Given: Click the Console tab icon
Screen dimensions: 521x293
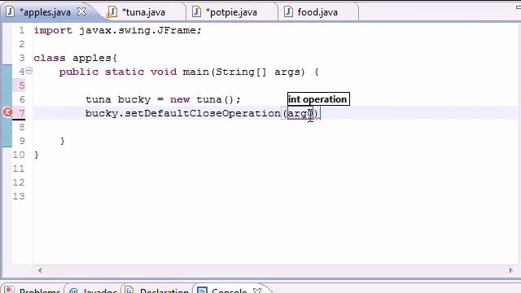Looking at the screenshot, I should (x=202, y=290).
